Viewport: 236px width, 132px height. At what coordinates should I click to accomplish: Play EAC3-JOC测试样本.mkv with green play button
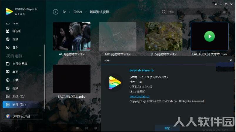click(x=210, y=36)
